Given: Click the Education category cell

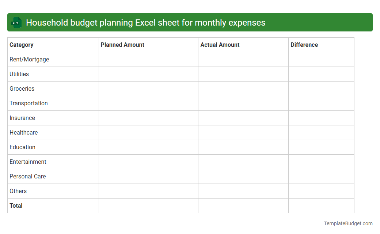Looking at the screenshot, I should click(x=22, y=147).
